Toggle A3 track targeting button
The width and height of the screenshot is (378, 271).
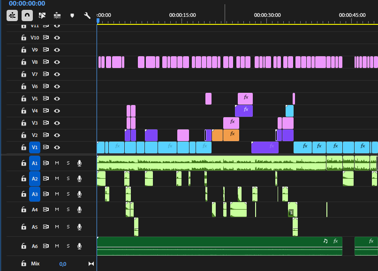35,194
